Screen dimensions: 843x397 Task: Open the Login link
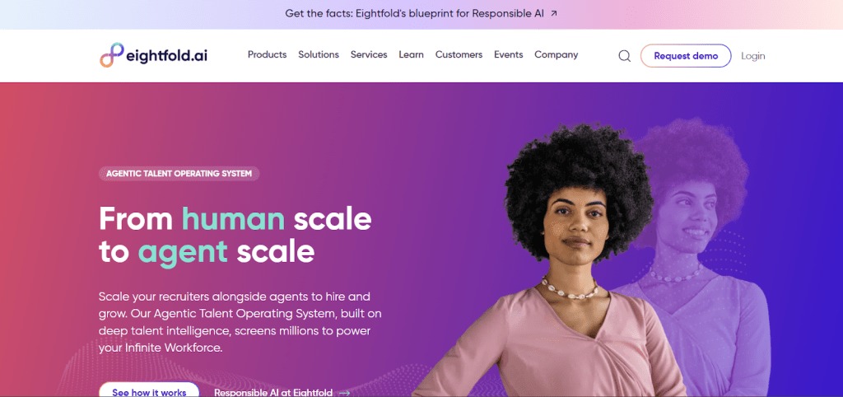(x=753, y=56)
